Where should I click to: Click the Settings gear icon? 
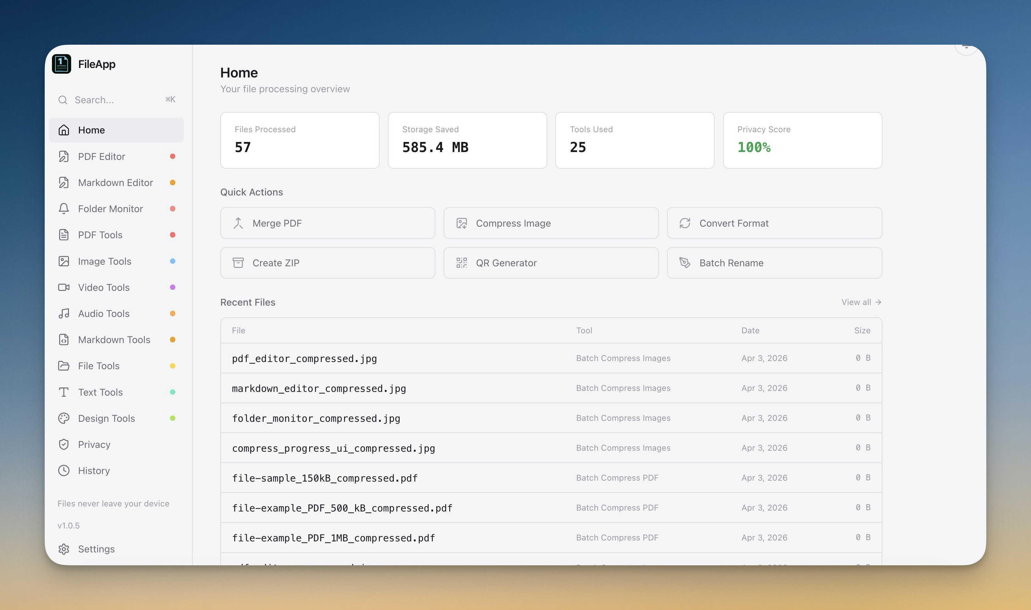tap(64, 549)
